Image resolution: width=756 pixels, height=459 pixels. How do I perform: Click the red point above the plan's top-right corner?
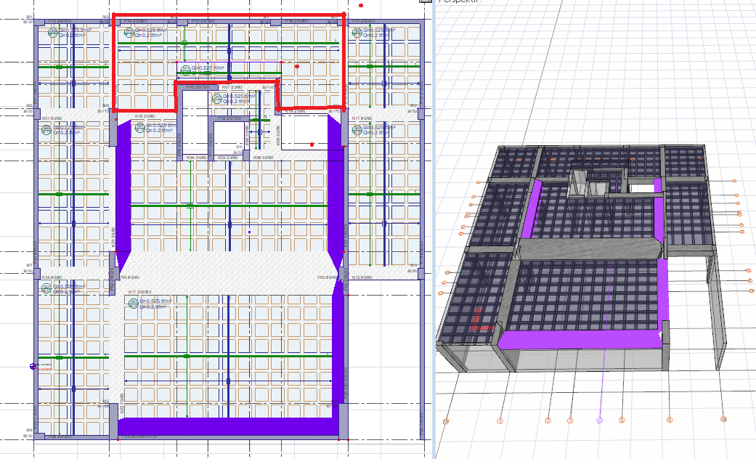point(361,6)
